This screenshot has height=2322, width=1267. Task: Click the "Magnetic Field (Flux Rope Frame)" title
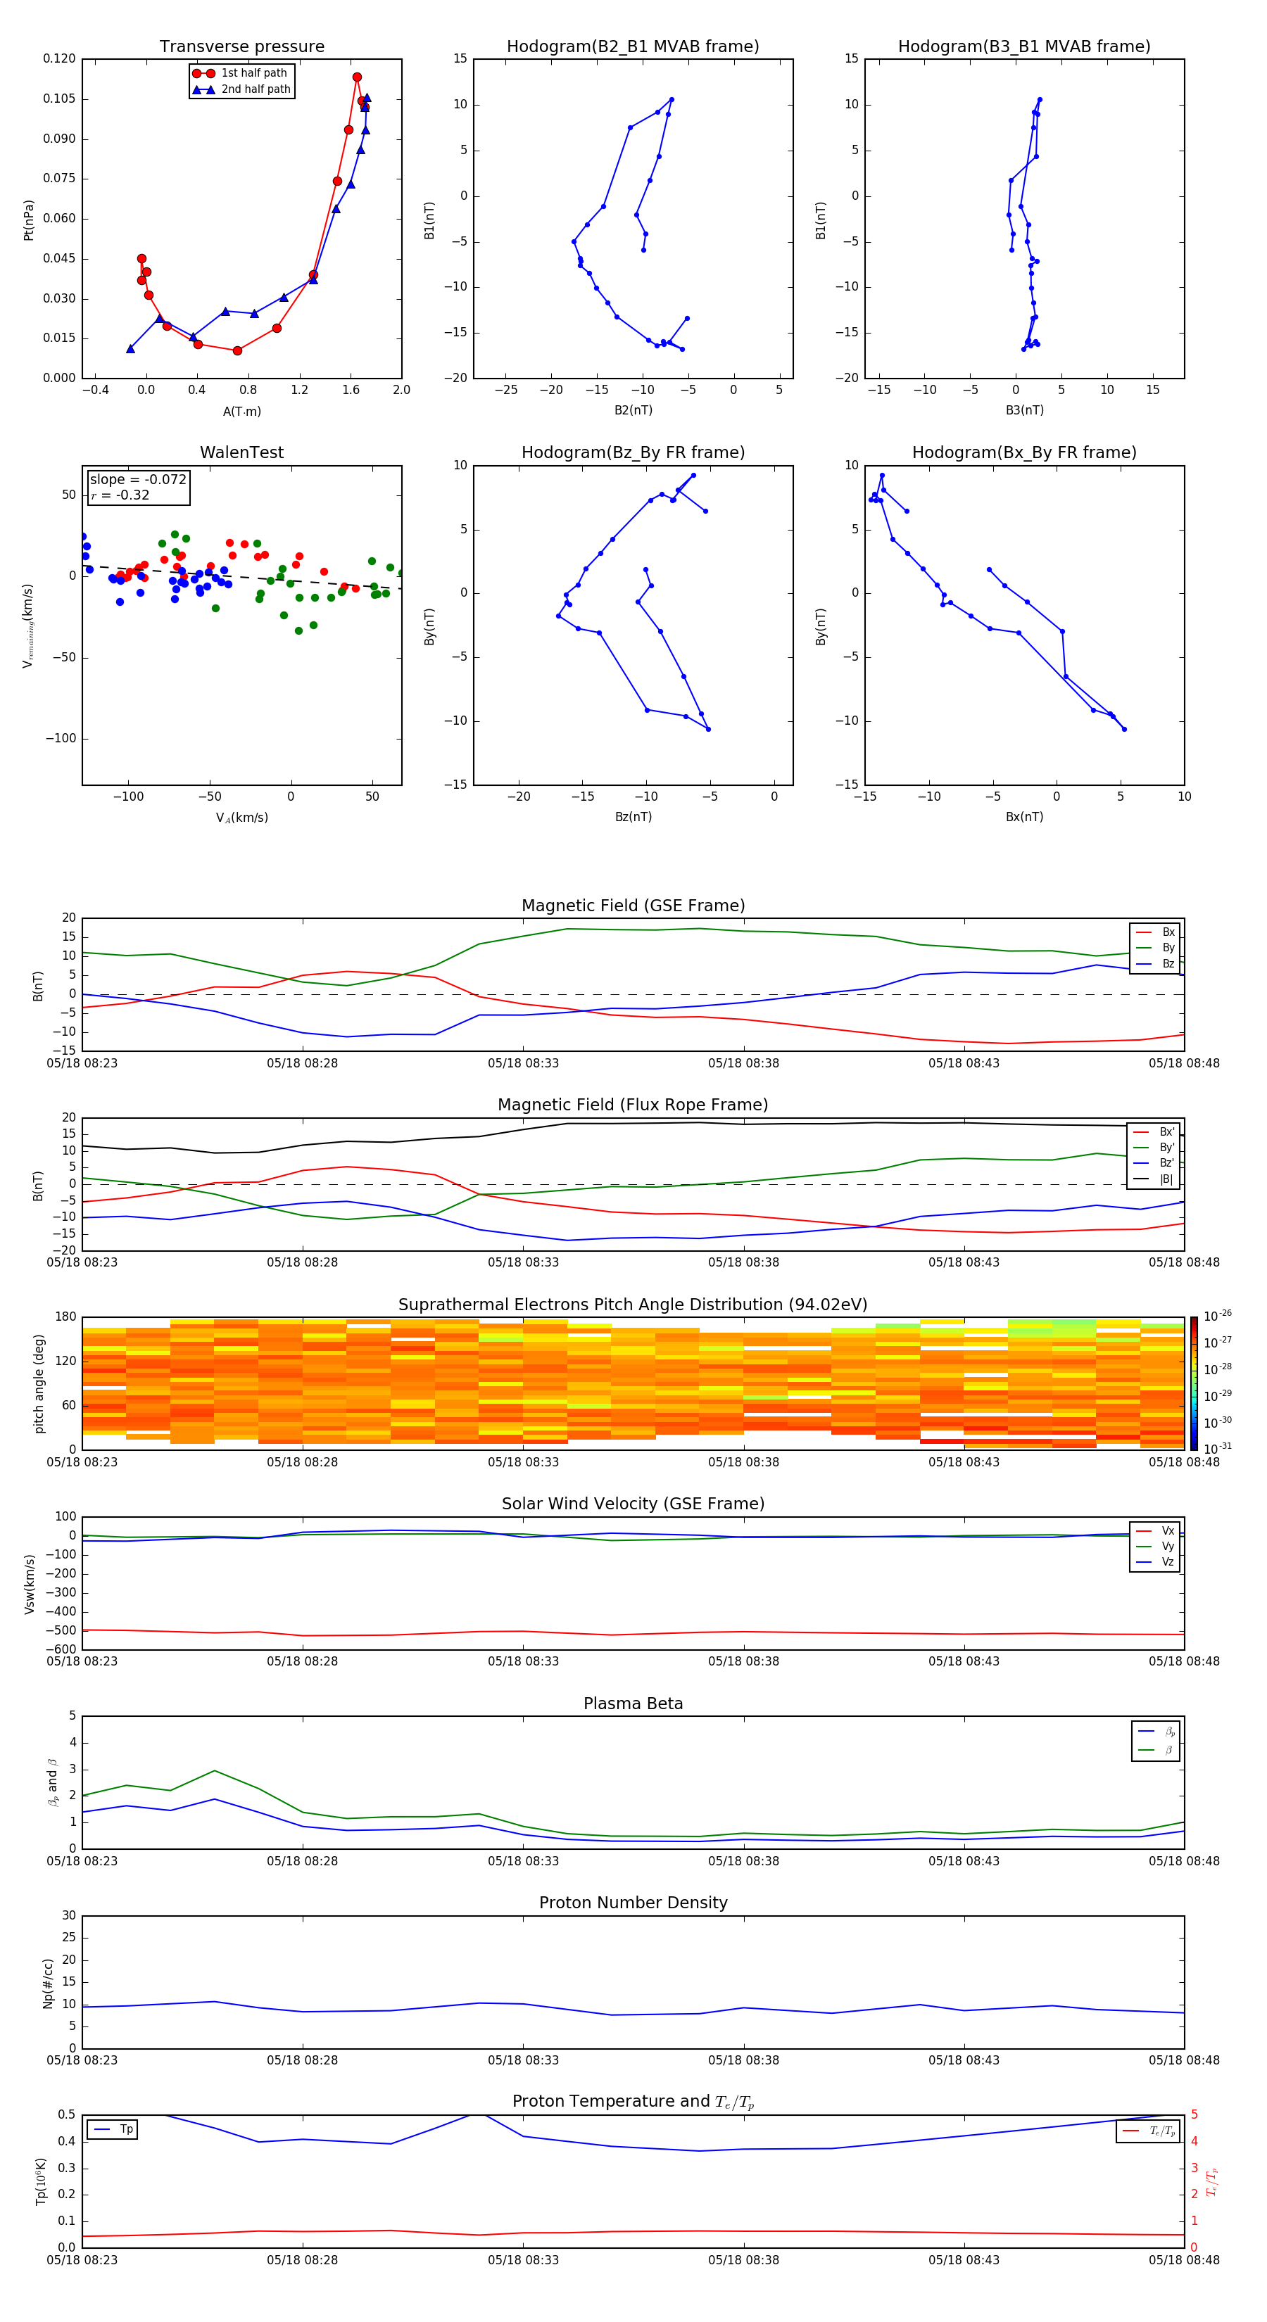(633, 1105)
